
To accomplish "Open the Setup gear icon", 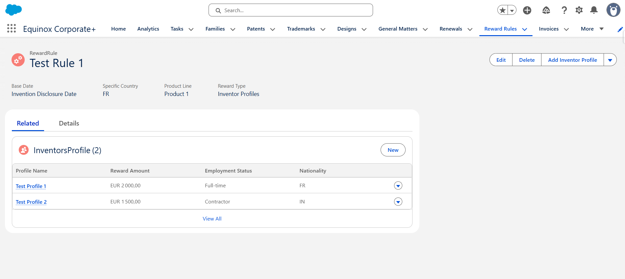I will [x=579, y=10].
